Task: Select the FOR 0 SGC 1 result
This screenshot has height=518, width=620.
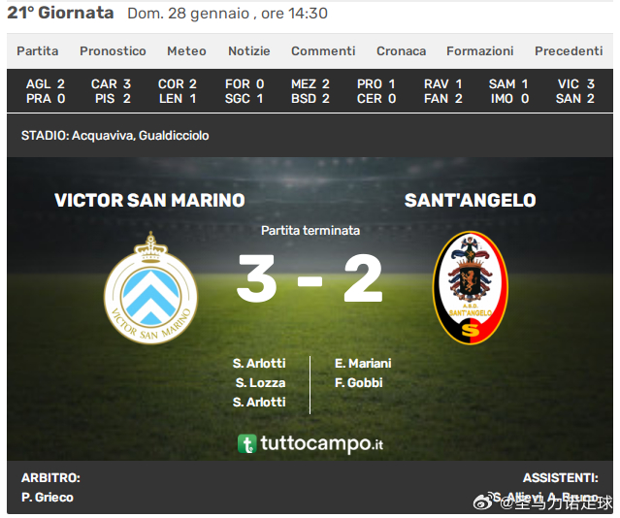Action: (x=245, y=91)
